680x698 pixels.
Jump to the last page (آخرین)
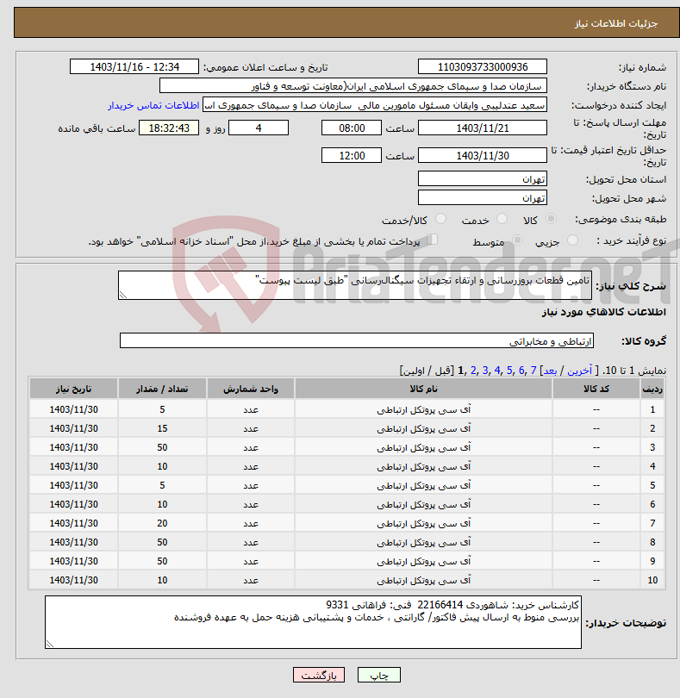click(x=580, y=371)
